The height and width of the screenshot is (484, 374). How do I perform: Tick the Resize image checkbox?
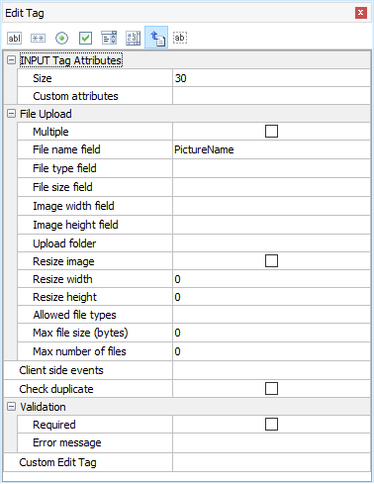(x=271, y=261)
